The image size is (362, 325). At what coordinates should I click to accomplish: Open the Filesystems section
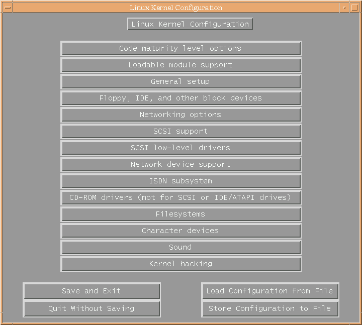[181, 214]
